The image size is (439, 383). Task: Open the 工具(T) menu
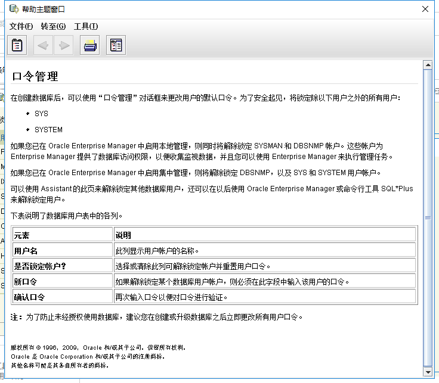click(86, 26)
